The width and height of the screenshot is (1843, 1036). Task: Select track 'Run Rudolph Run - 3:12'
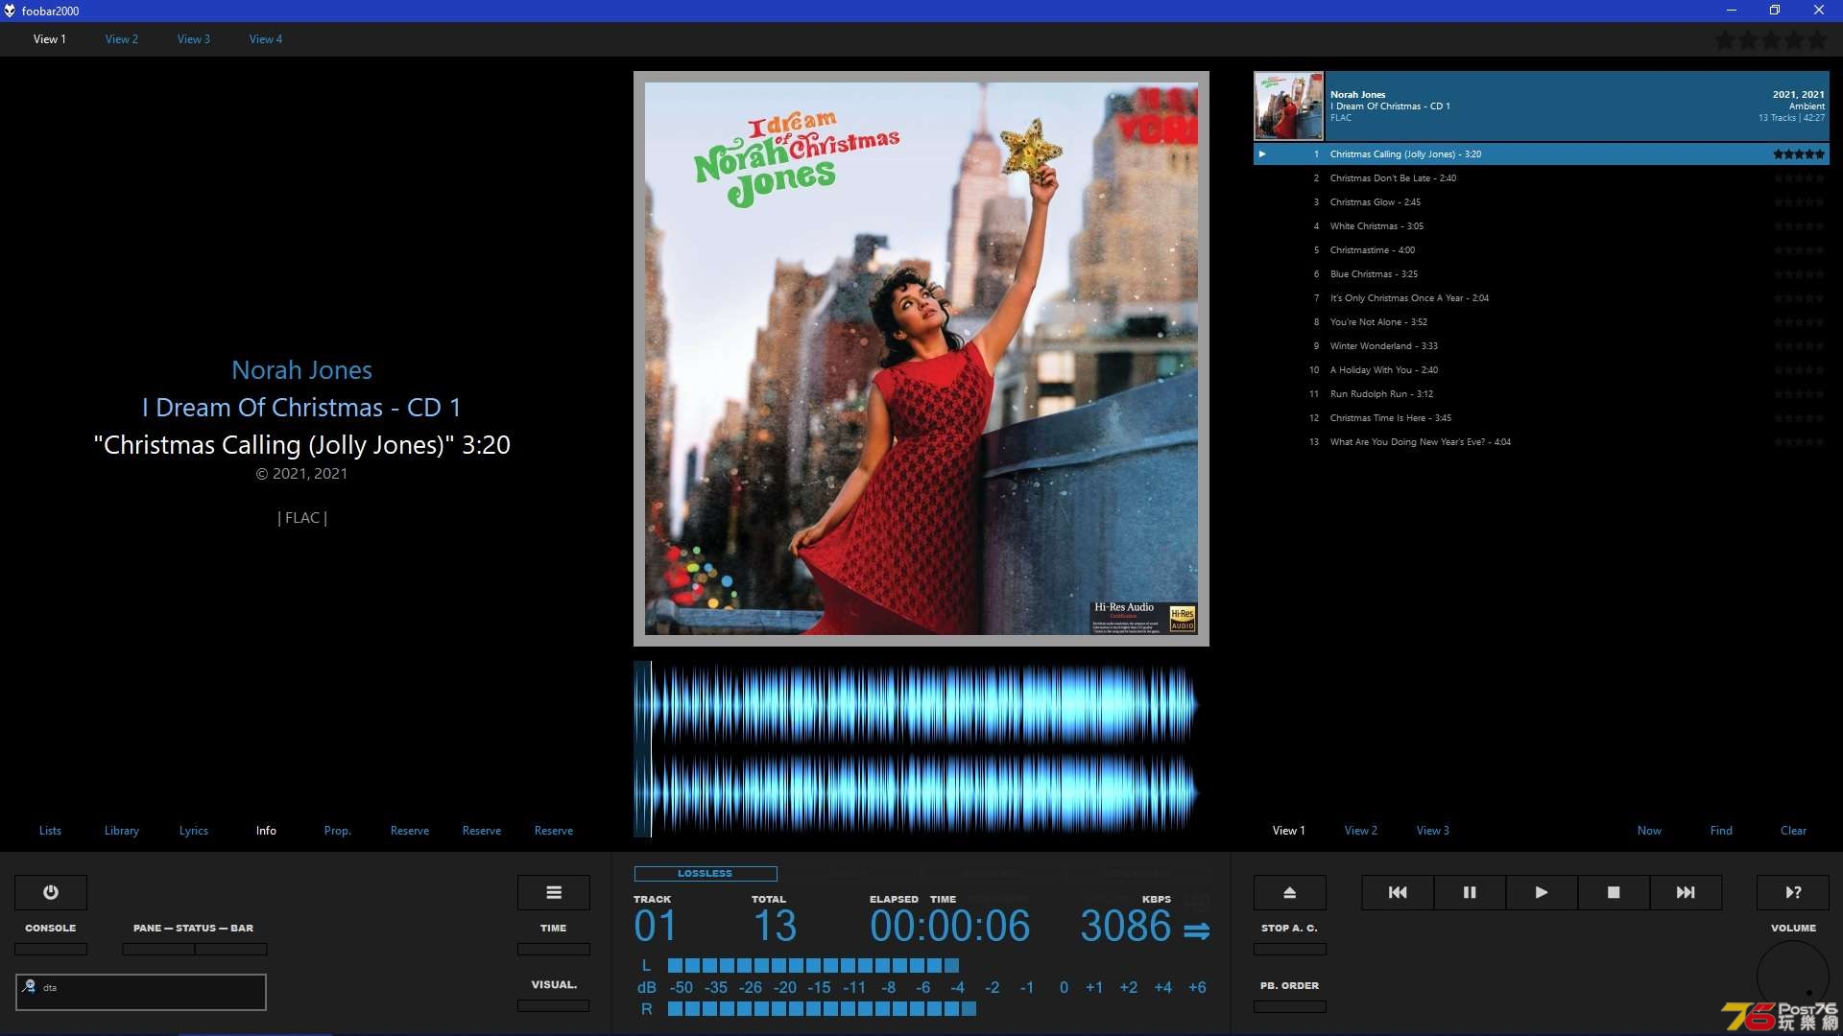1541,393
